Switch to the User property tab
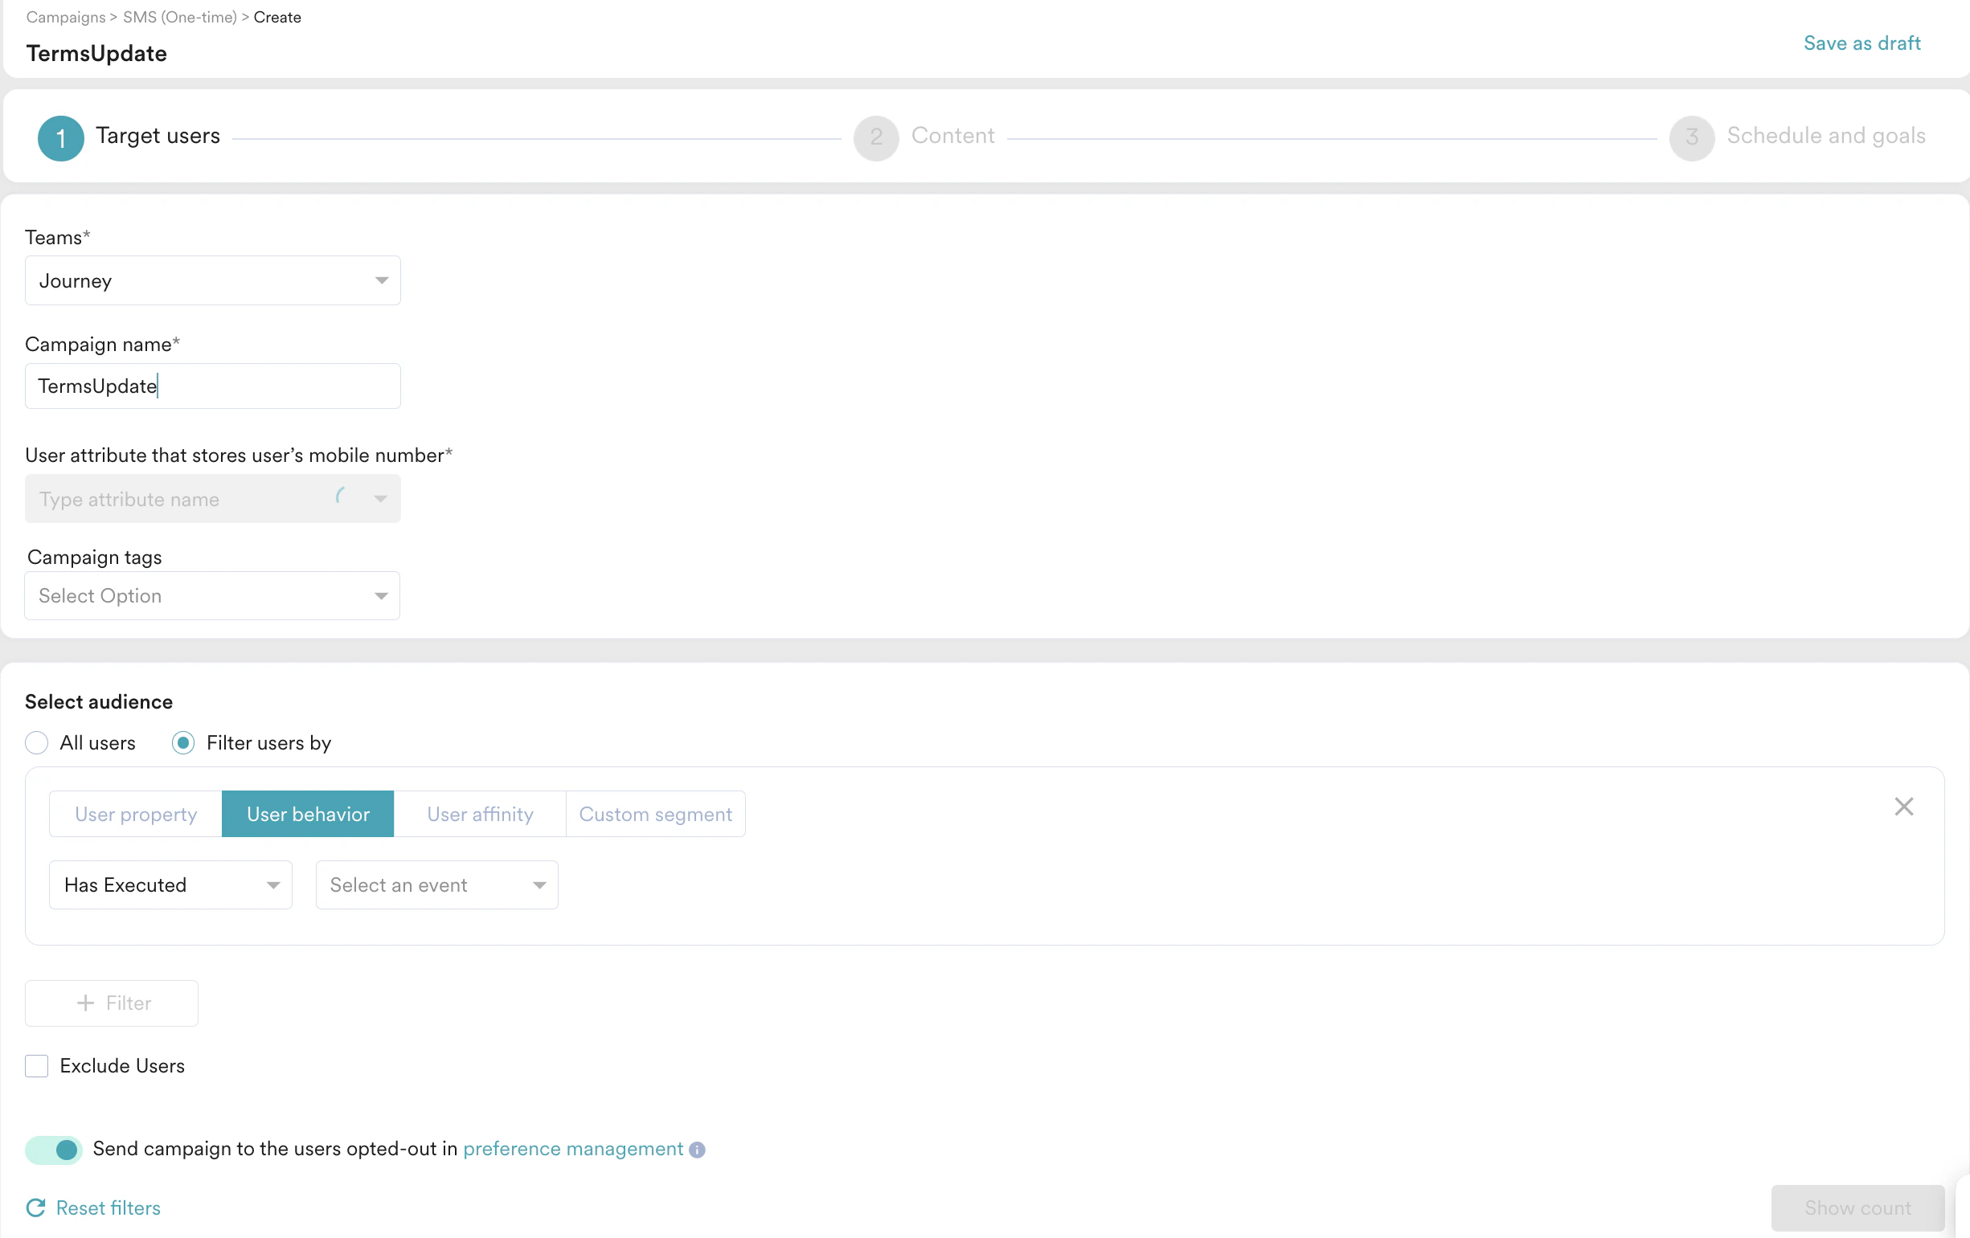 [136, 814]
